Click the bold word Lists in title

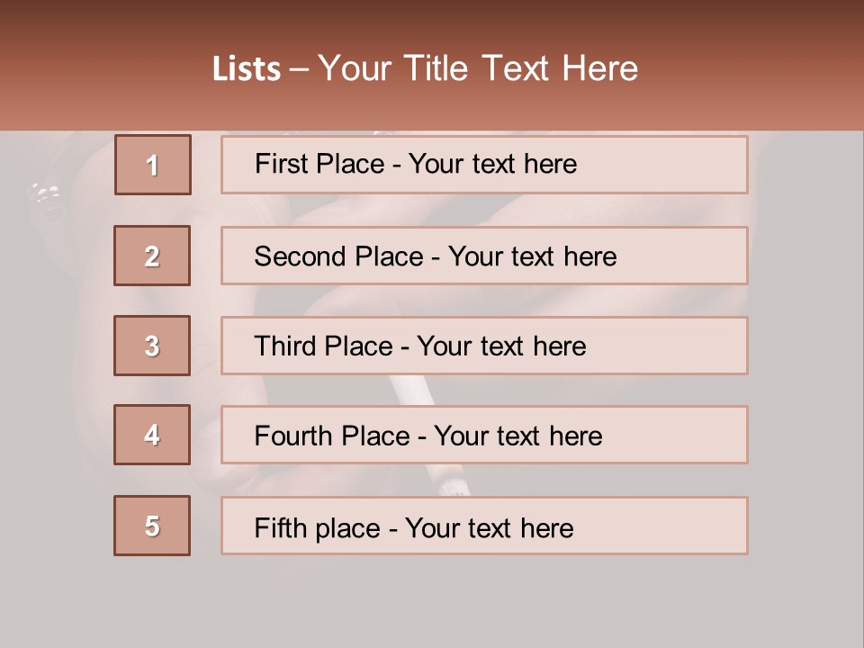pos(247,68)
